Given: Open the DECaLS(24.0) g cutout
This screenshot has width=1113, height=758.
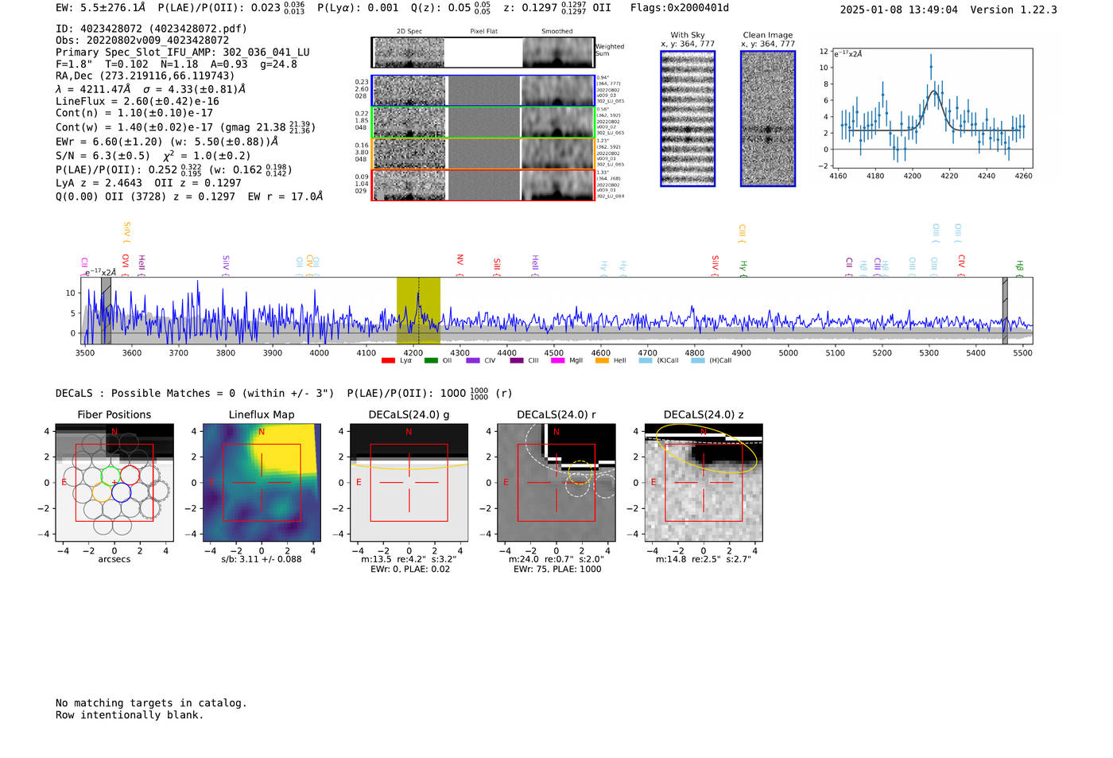Looking at the screenshot, I should click(x=409, y=482).
